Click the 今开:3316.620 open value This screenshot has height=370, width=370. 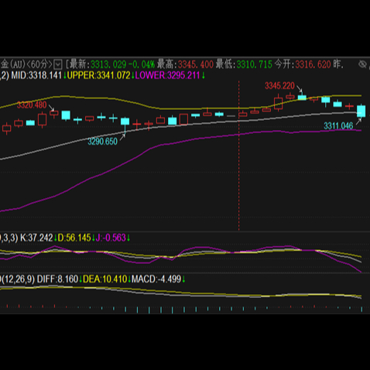pos(303,64)
